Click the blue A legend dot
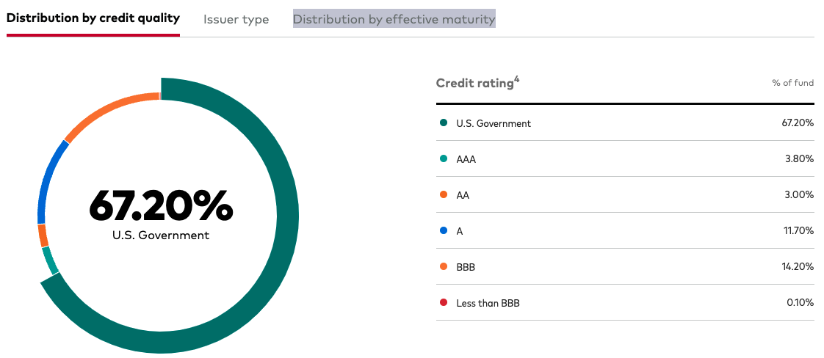824x358 pixels. [444, 231]
